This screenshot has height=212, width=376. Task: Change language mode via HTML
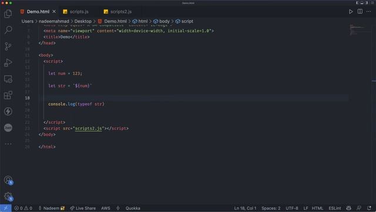pos(317,208)
